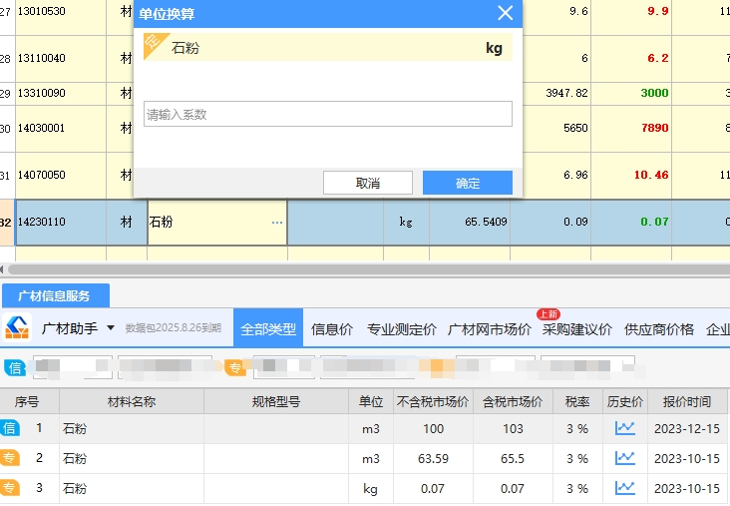
Task: Confirm with the 确定 button
Action: pos(468,183)
